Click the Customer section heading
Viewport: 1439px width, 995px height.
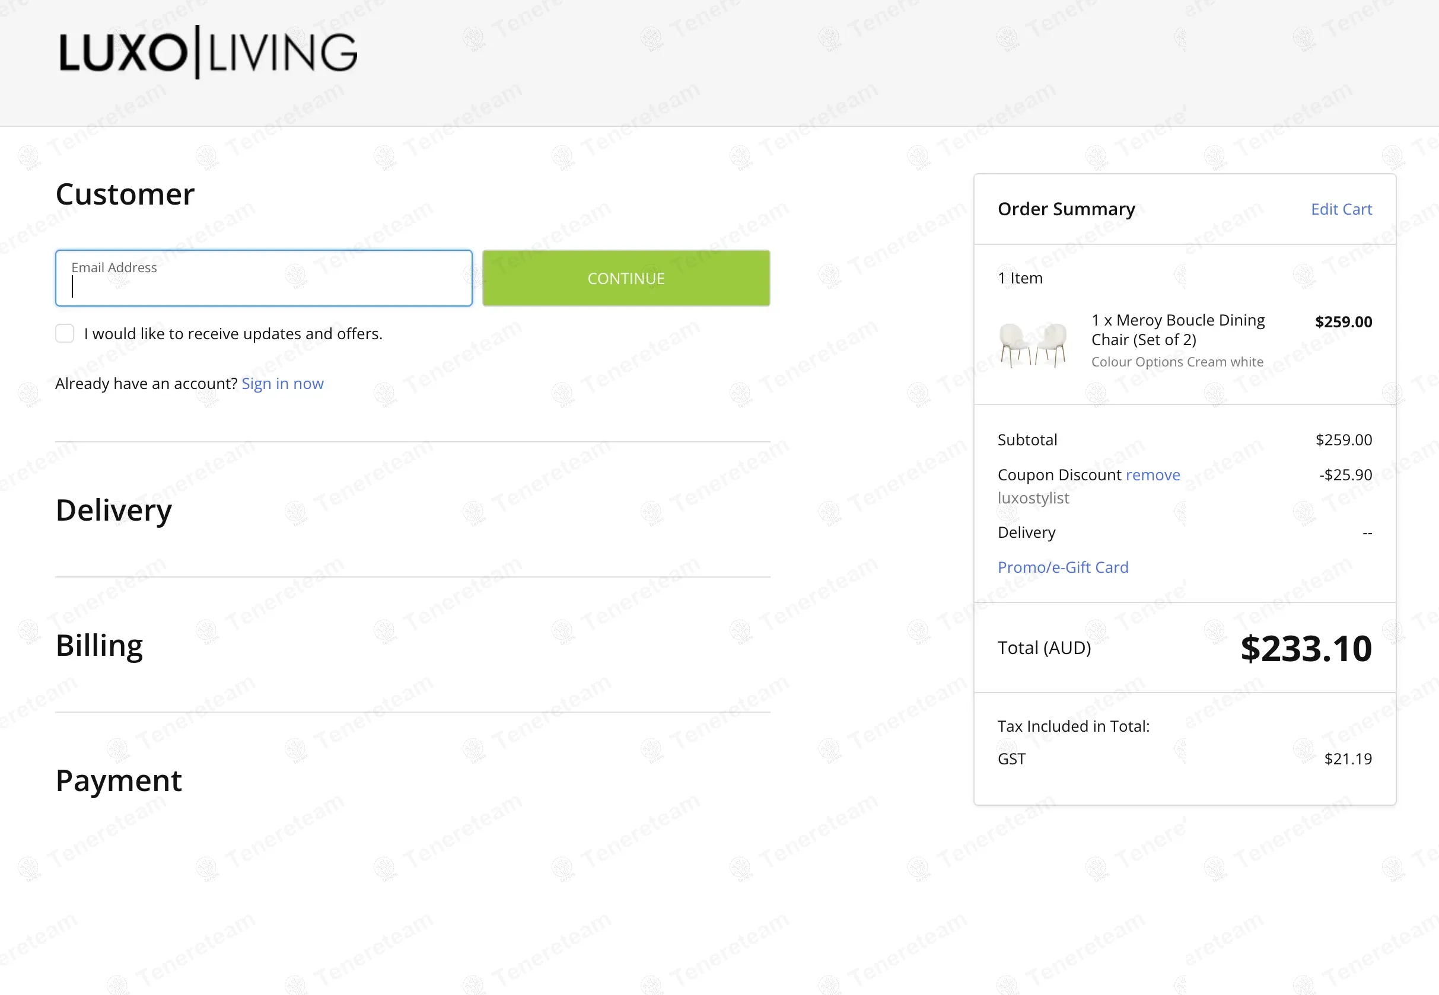(x=125, y=194)
